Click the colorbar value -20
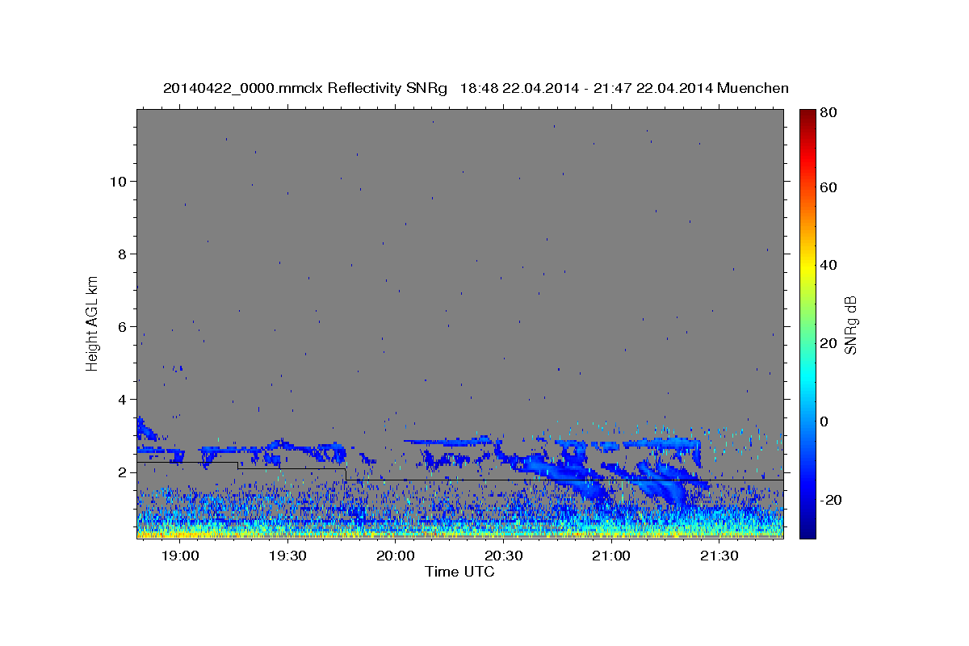Screen dimensions: 969x646 click(831, 500)
